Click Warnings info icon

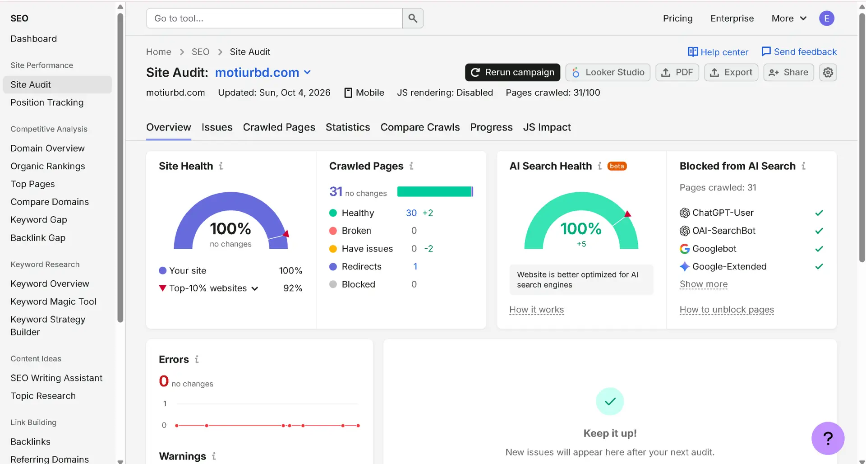(214, 456)
